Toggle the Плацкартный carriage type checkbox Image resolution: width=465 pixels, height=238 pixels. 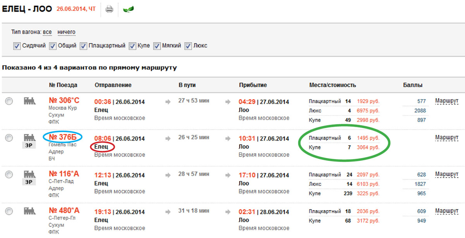tap(83, 46)
